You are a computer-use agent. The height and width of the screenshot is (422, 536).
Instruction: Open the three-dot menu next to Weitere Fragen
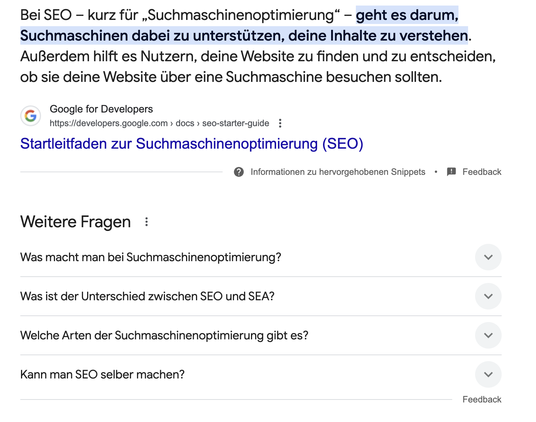147,222
